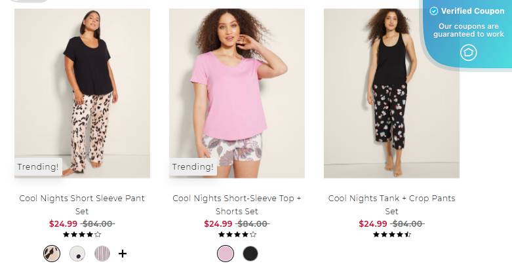Click Trending! badge on the shorts set
This screenshot has height=268, width=512.
click(x=193, y=167)
